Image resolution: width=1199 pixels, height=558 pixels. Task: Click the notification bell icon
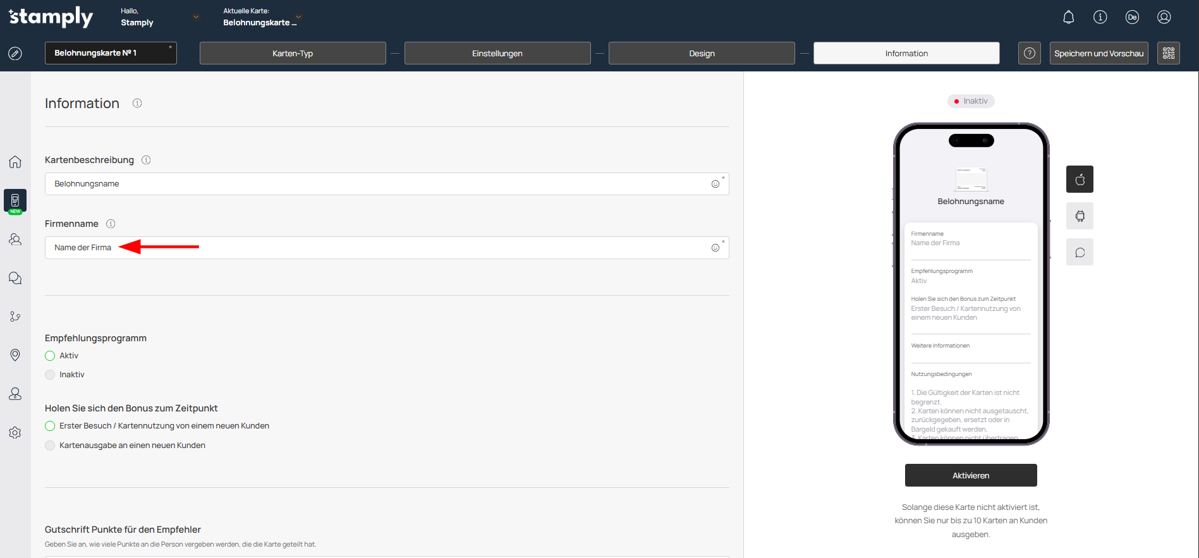(x=1068, y=17)
